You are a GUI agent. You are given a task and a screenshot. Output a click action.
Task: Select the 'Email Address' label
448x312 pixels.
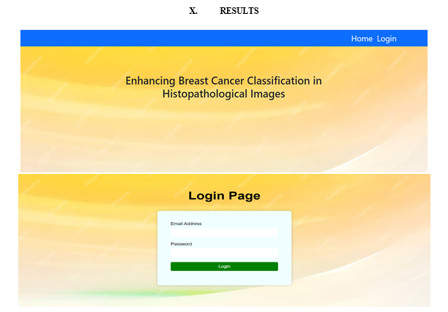[186, 224]
